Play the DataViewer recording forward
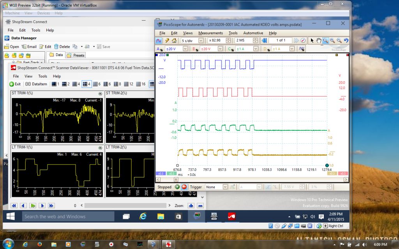Screen dimensions: 399x249 click(x=33, y=205)
